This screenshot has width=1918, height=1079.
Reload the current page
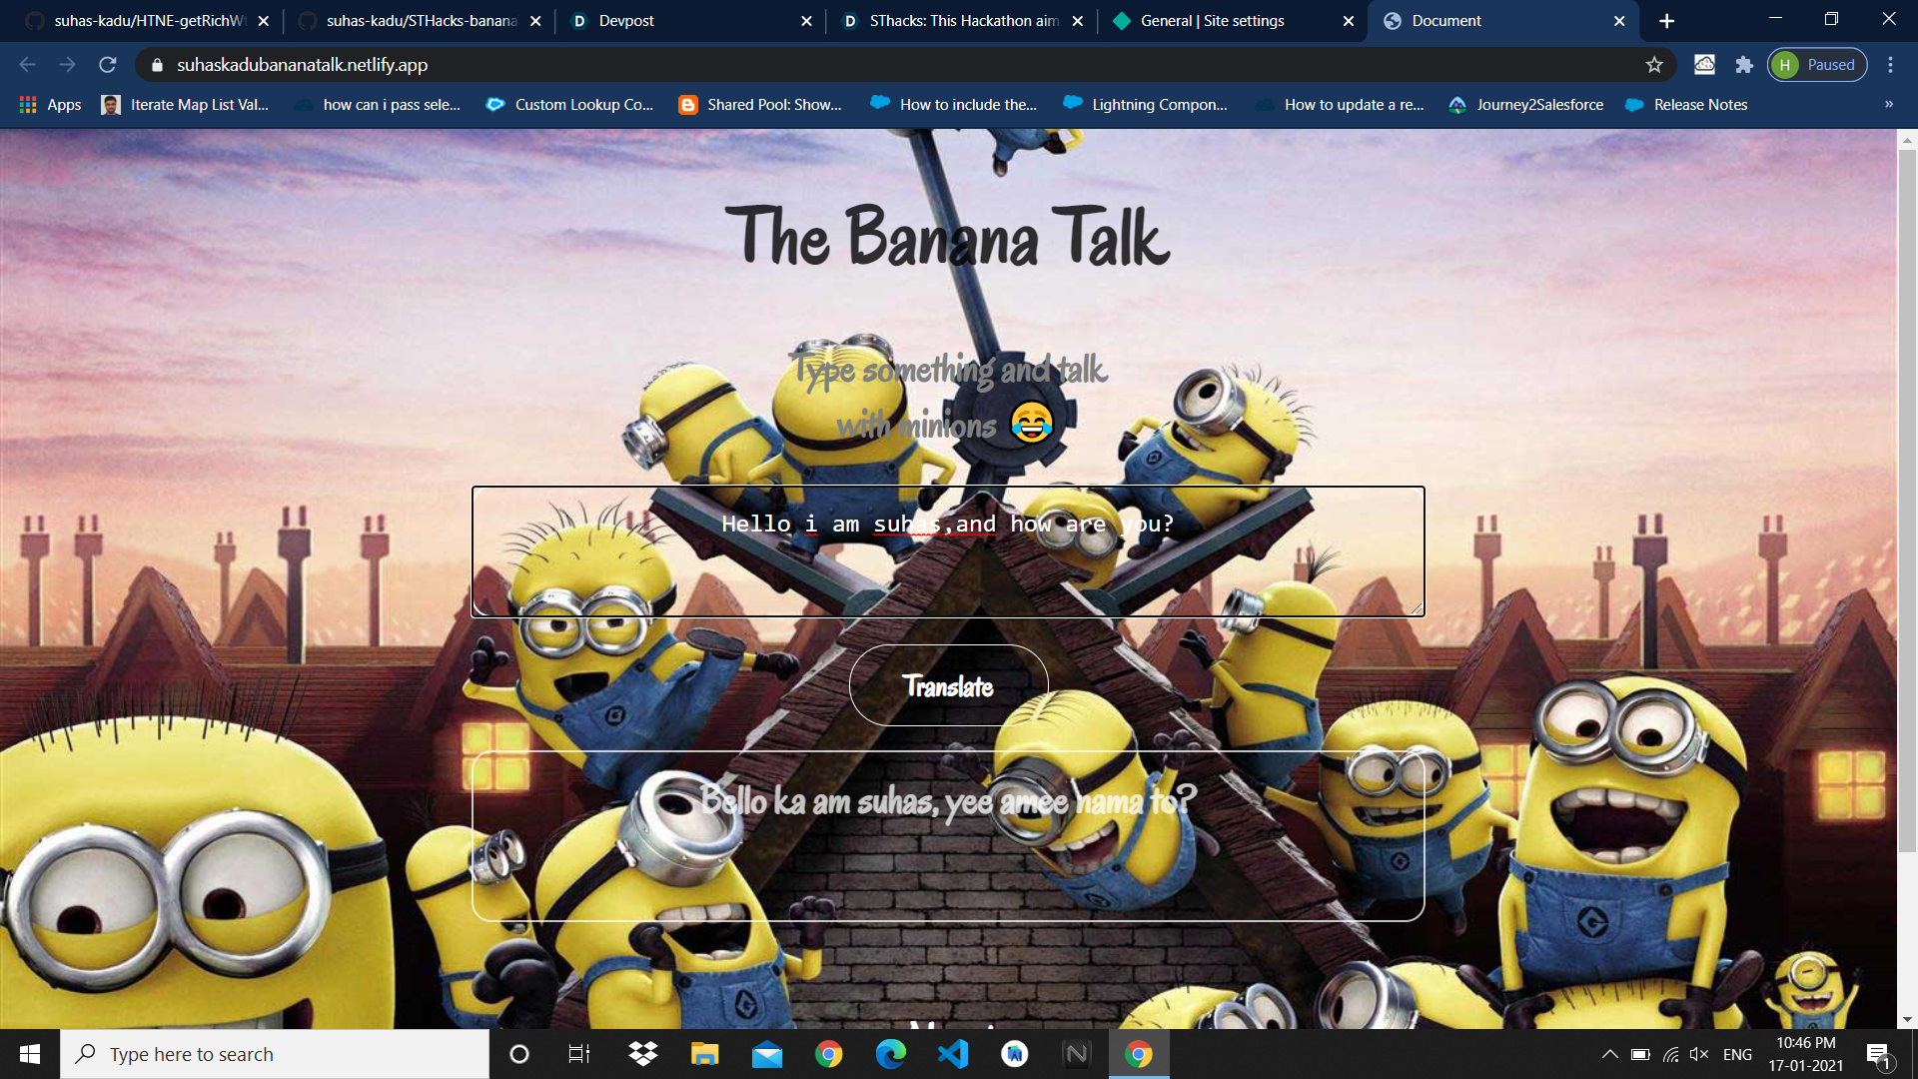[108, 65]
